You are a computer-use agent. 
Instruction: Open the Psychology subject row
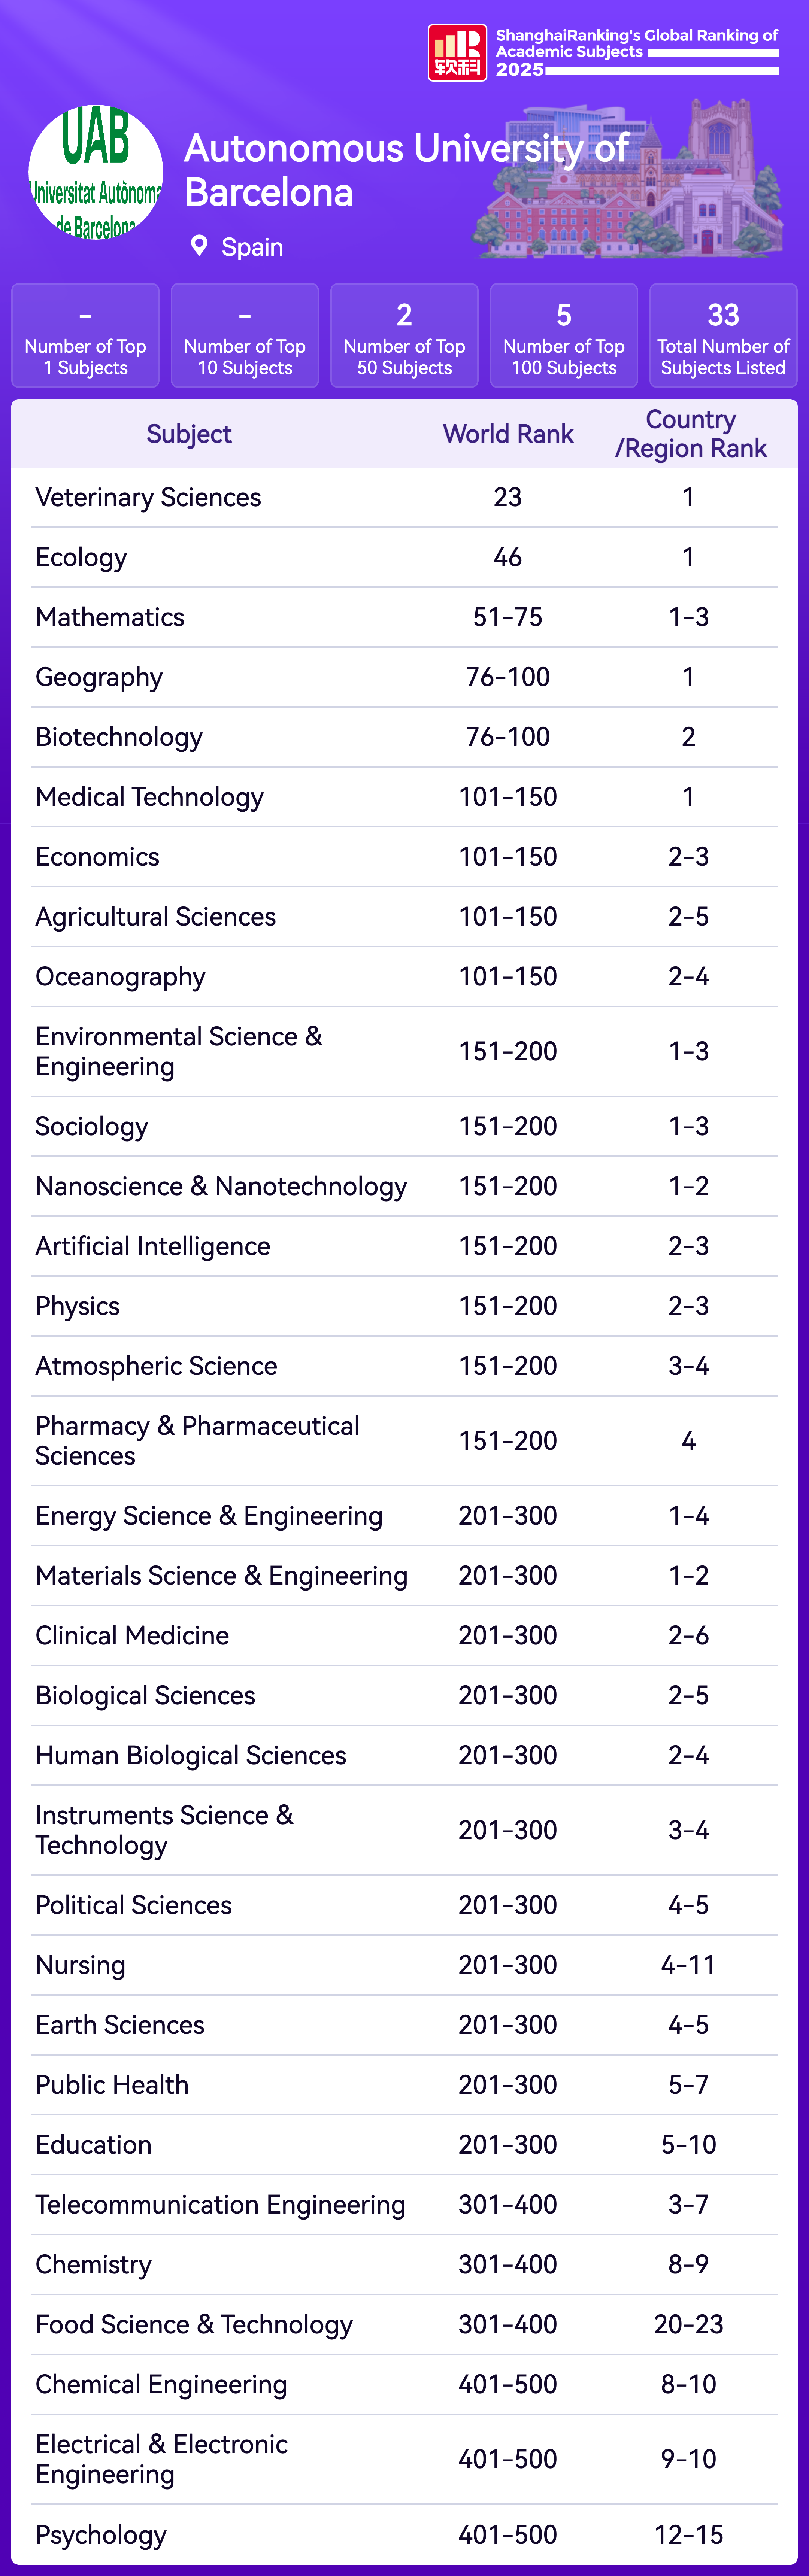click(x=101, y=2534)
